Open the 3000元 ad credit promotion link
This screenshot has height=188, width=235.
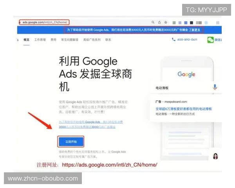[x=91, y=125]
